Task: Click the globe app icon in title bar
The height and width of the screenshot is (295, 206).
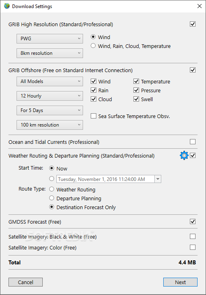Action: pyautogui.click(x=7, y=6)
